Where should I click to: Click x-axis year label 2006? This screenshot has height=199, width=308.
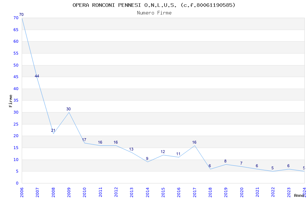(x=22, y=192)
